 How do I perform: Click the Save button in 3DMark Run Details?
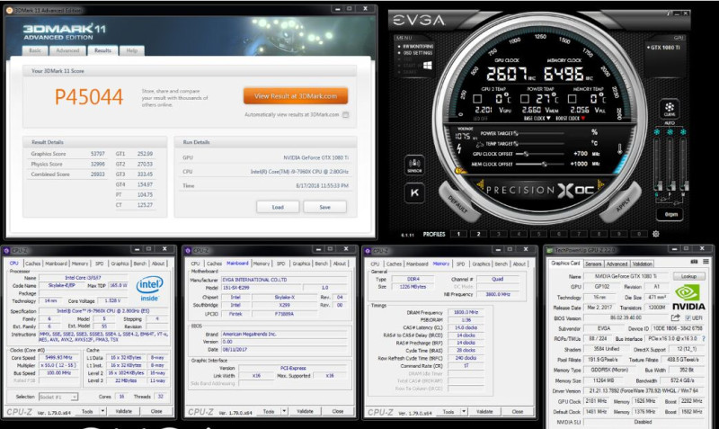(x=324, y=207)
